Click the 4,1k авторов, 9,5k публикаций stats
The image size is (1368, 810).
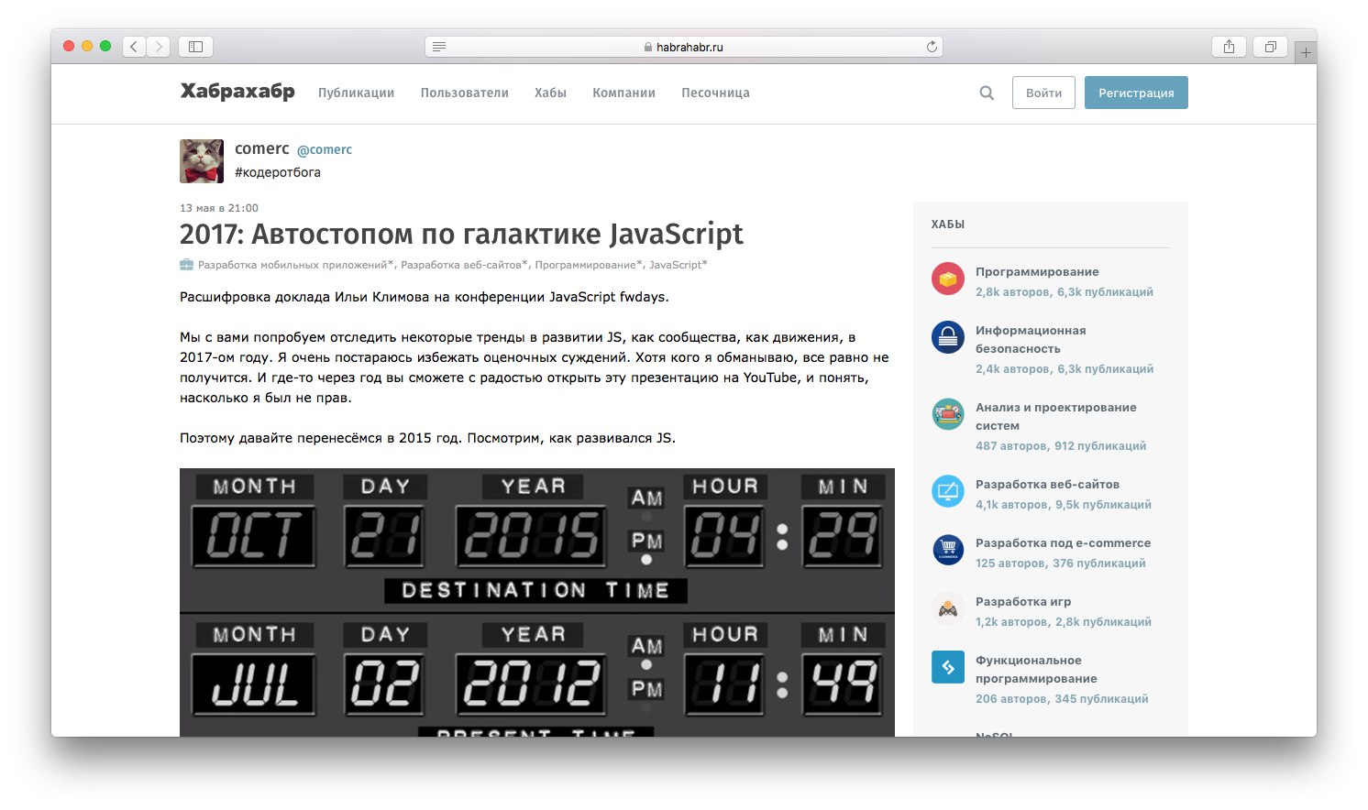point(1064,505)
